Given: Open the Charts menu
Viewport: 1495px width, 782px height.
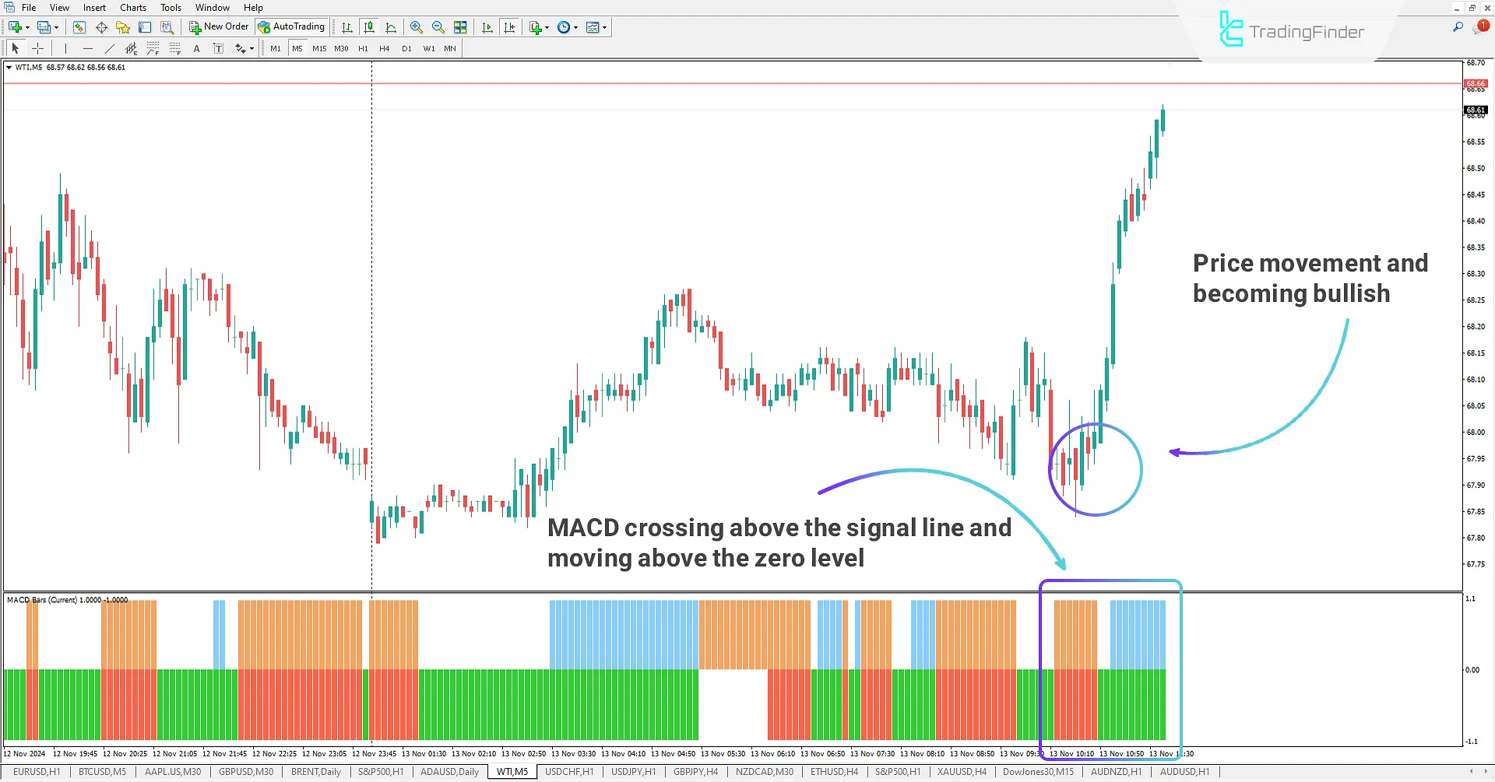Looking at the screenshot, I should point(132,8).
